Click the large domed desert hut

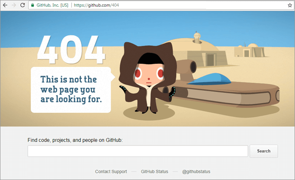(x=196, y=51)
